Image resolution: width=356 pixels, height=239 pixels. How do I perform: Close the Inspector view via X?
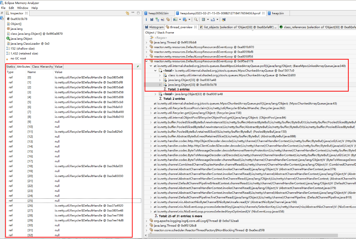point(26,13)
